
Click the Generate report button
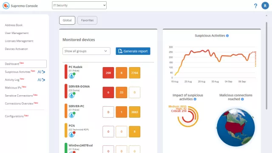click(133, 51)
